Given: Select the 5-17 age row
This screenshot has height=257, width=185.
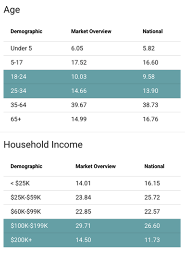Looking at the screenshot, I should pyautogui.click(x=92, y=62).
